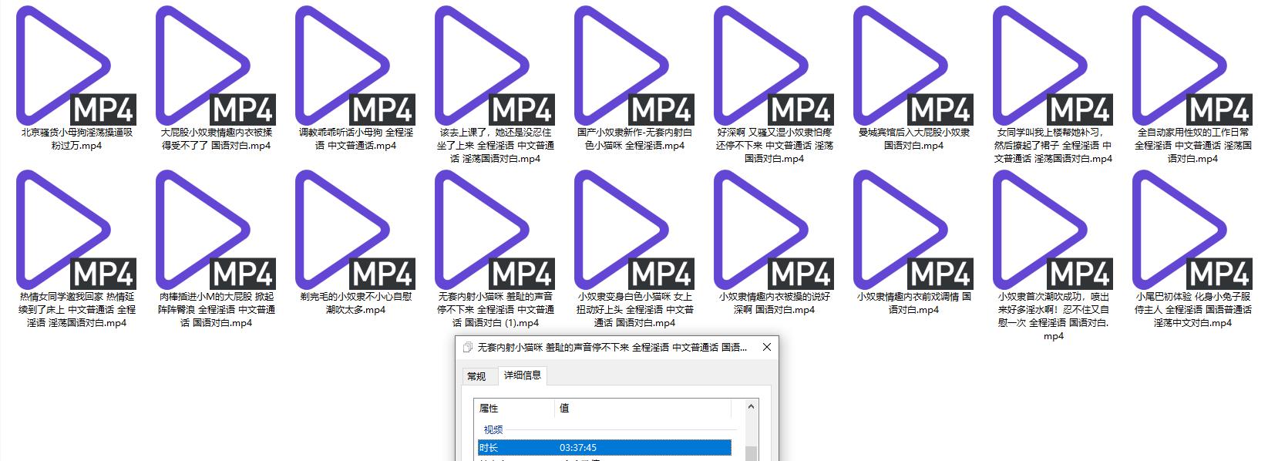Select icon of 热情女同学邀我回家 video
Image resolution: width=1268 pixels, height=461 pixels.
click(76, 229)
